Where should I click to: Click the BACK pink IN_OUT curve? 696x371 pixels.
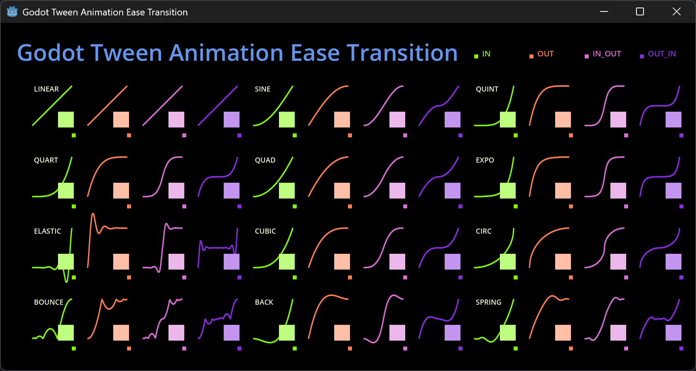point(383,319)
